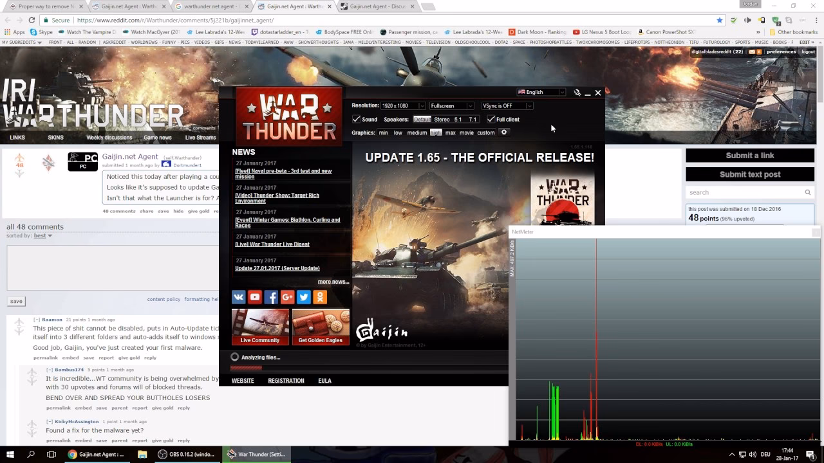Open launcher settings wrench icon
Image resolution: width=824 pixels, height=463 pixels.
point(577,93)
